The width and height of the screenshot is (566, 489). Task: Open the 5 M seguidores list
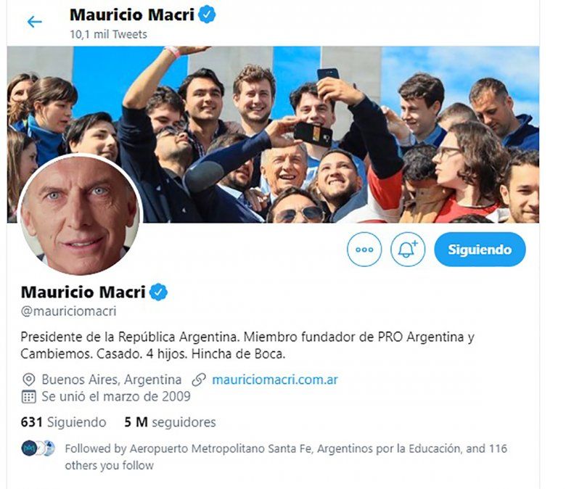[x=170, y=422]
